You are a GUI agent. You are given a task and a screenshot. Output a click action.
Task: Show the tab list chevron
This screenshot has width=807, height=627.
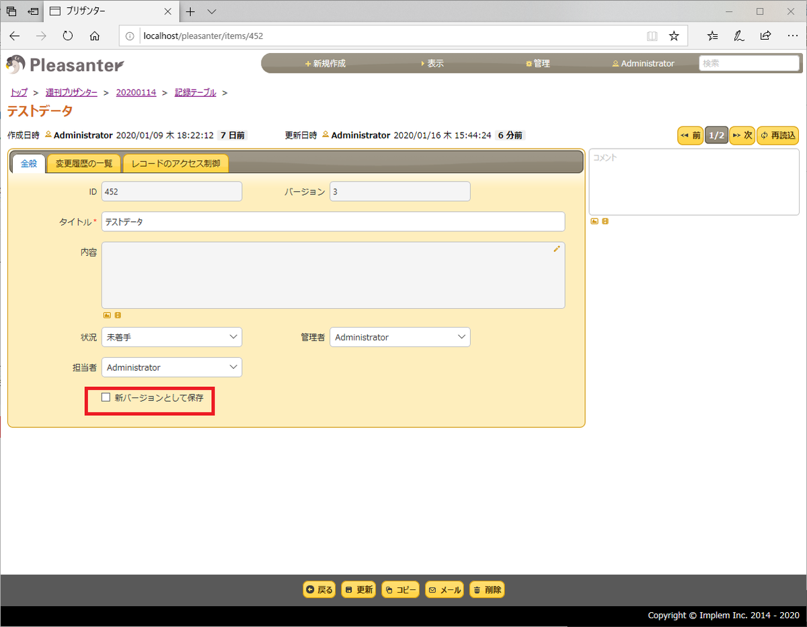(212, 11)
